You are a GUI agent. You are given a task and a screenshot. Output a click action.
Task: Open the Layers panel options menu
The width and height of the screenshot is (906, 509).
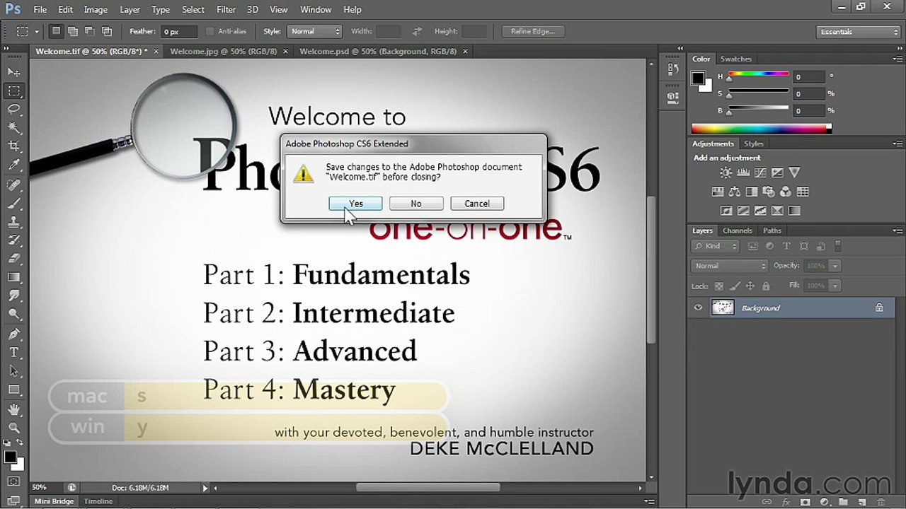pos(897,230)
